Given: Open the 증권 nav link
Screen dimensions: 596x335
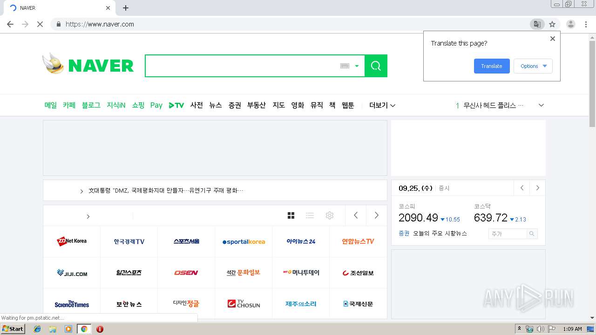Looking at the screenshot, I should [x=235, y=105].
